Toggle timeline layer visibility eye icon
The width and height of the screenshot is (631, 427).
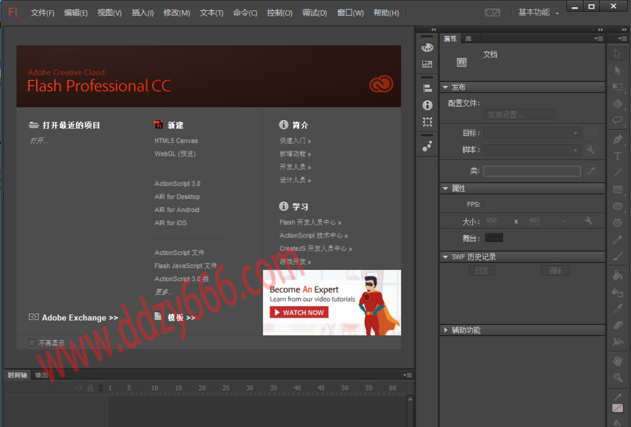[80, 388]
